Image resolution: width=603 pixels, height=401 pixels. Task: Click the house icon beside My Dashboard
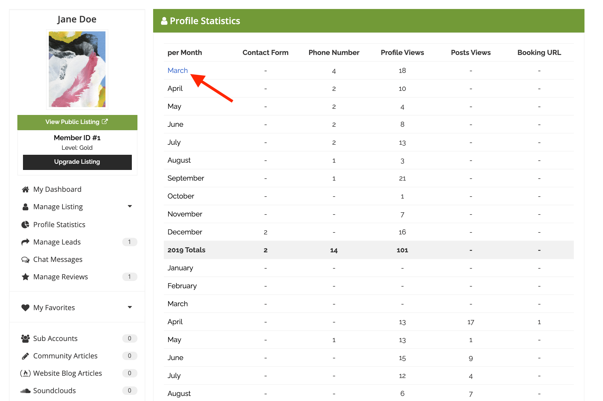click(x=26, y=190)
